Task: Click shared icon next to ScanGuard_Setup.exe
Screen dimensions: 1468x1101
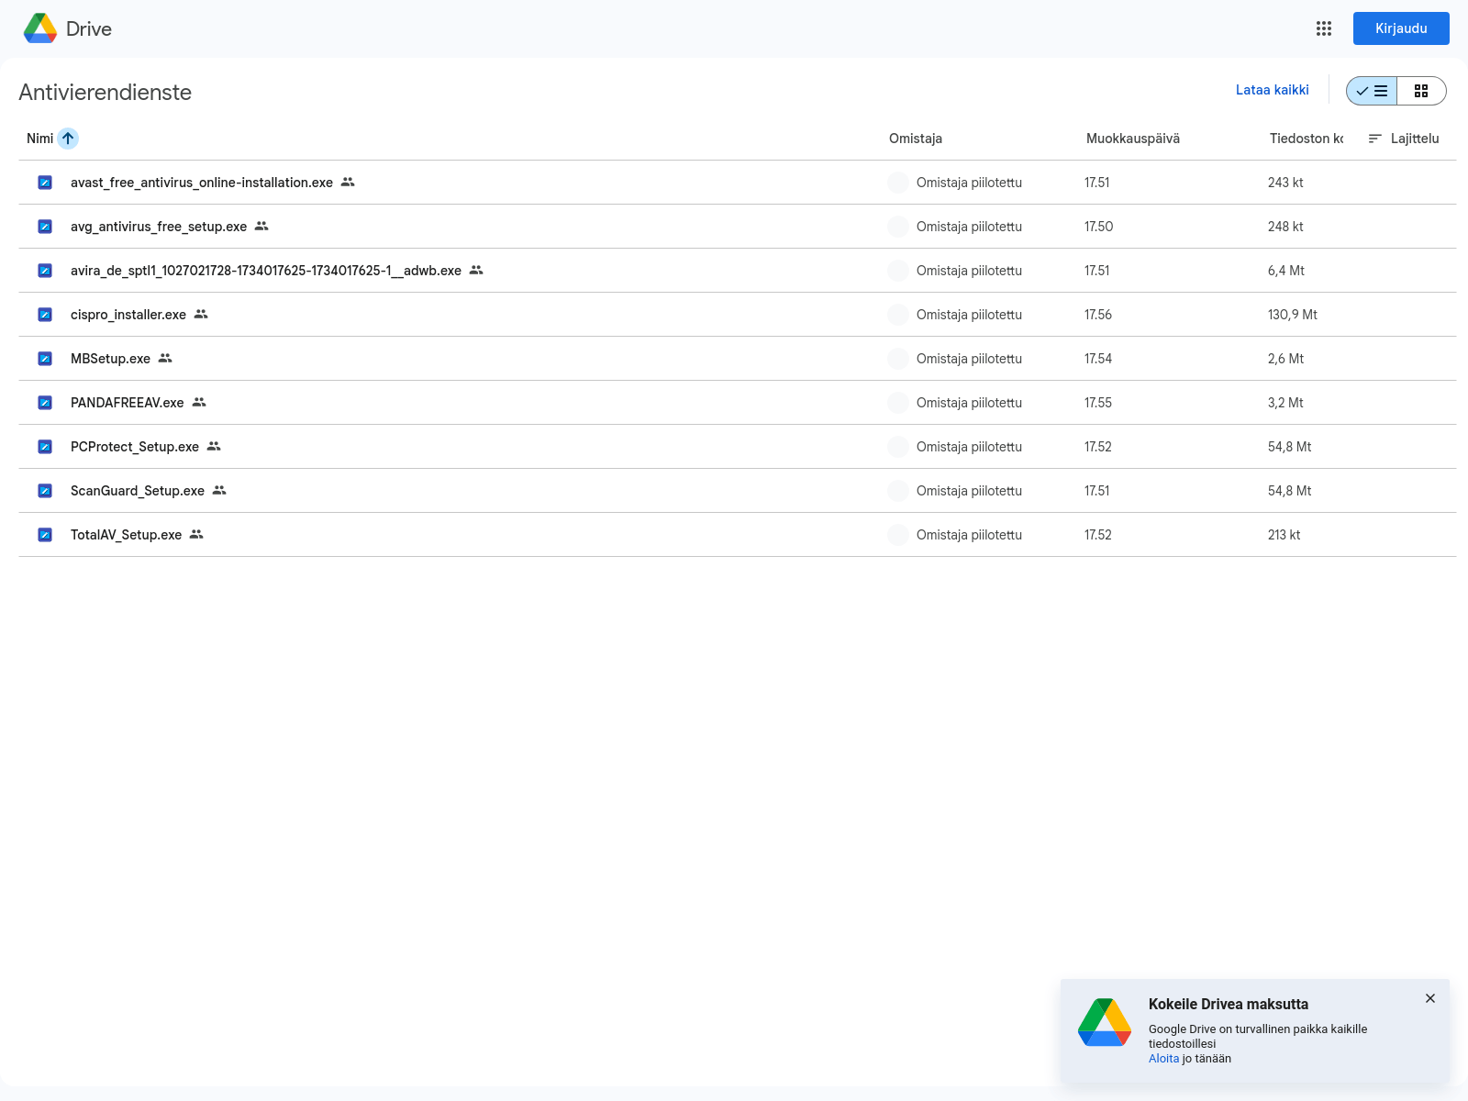Action: [x=219, y=490]
